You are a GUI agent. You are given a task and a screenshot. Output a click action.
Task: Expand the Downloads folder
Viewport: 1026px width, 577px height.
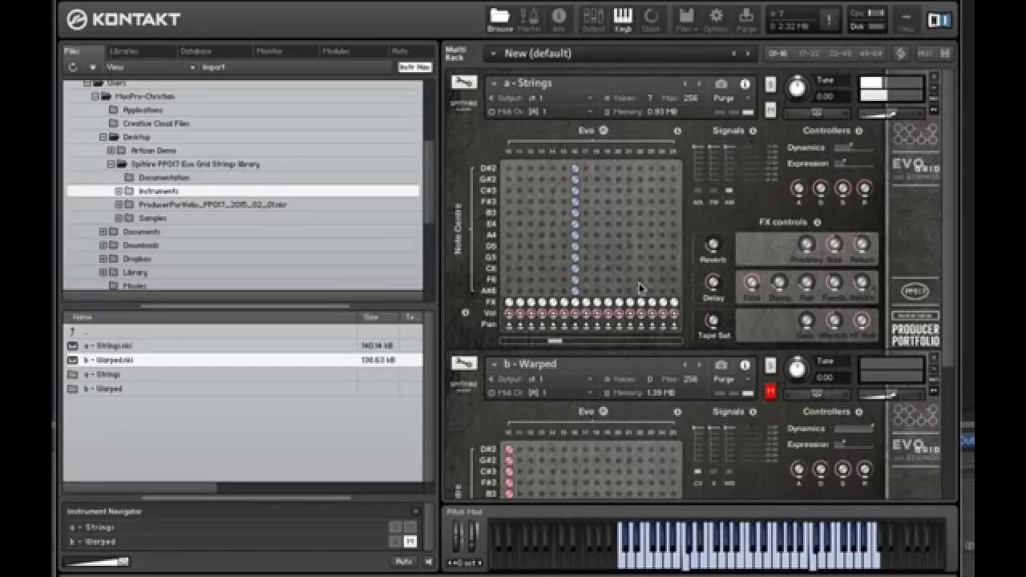[x=103, y=245]
